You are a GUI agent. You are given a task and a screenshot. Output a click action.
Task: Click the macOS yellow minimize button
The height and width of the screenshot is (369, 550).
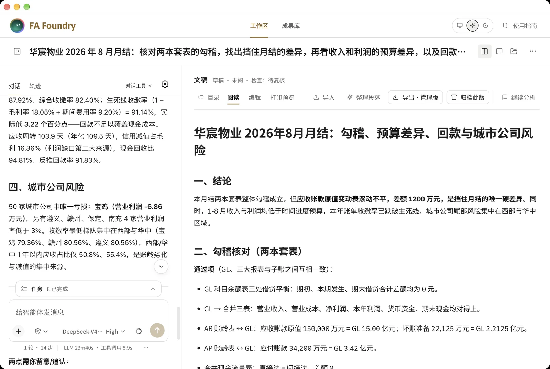pyautogui.click(x=17, y=7)
